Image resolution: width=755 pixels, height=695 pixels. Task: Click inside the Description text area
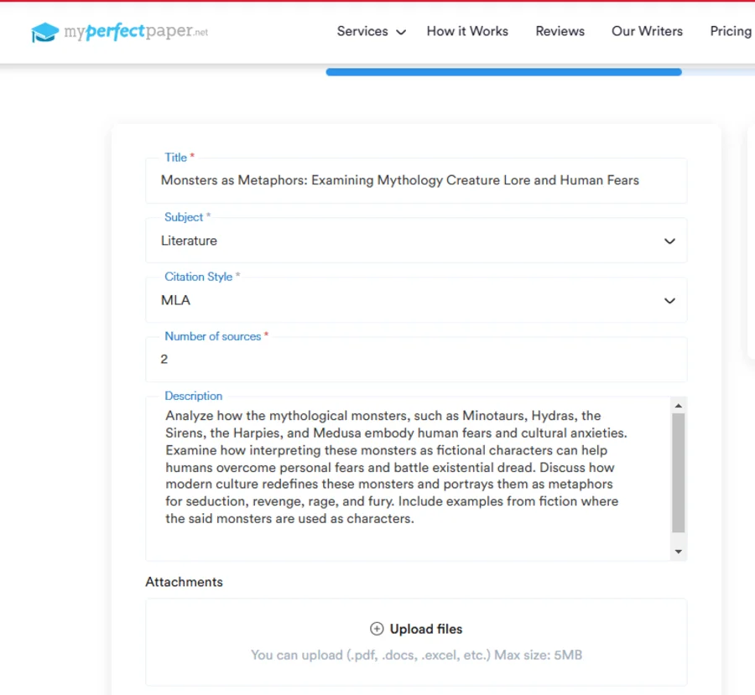coord(408,479)
